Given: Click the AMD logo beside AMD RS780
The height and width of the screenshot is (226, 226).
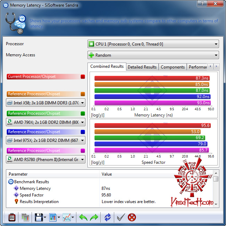Looking at the screenshot, I should (x=10, y=160).
